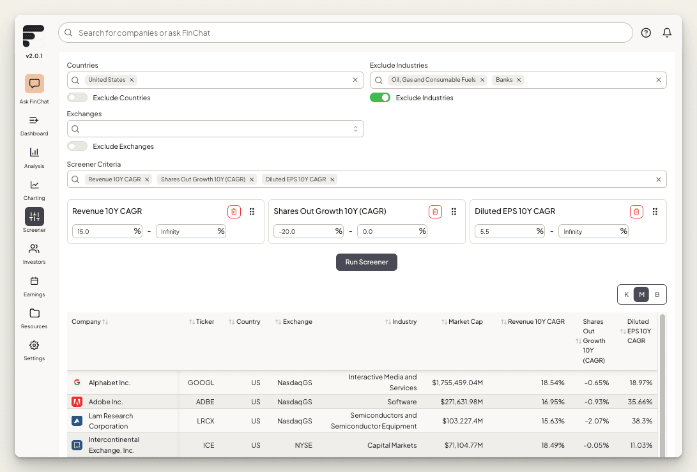
Task: Delete the Revenue 10Y CAGR criterion
Action: coord(234,211)
